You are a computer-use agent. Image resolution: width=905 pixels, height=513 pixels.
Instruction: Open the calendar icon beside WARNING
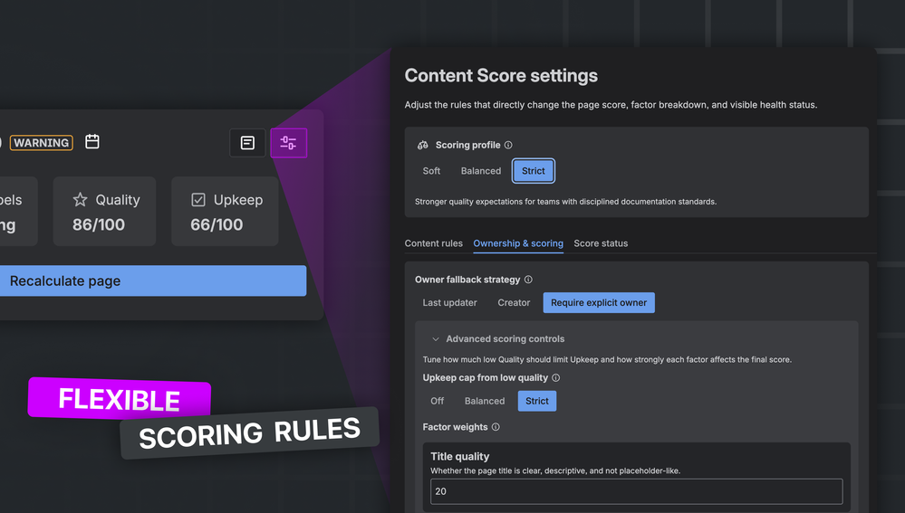click(92, 142)
